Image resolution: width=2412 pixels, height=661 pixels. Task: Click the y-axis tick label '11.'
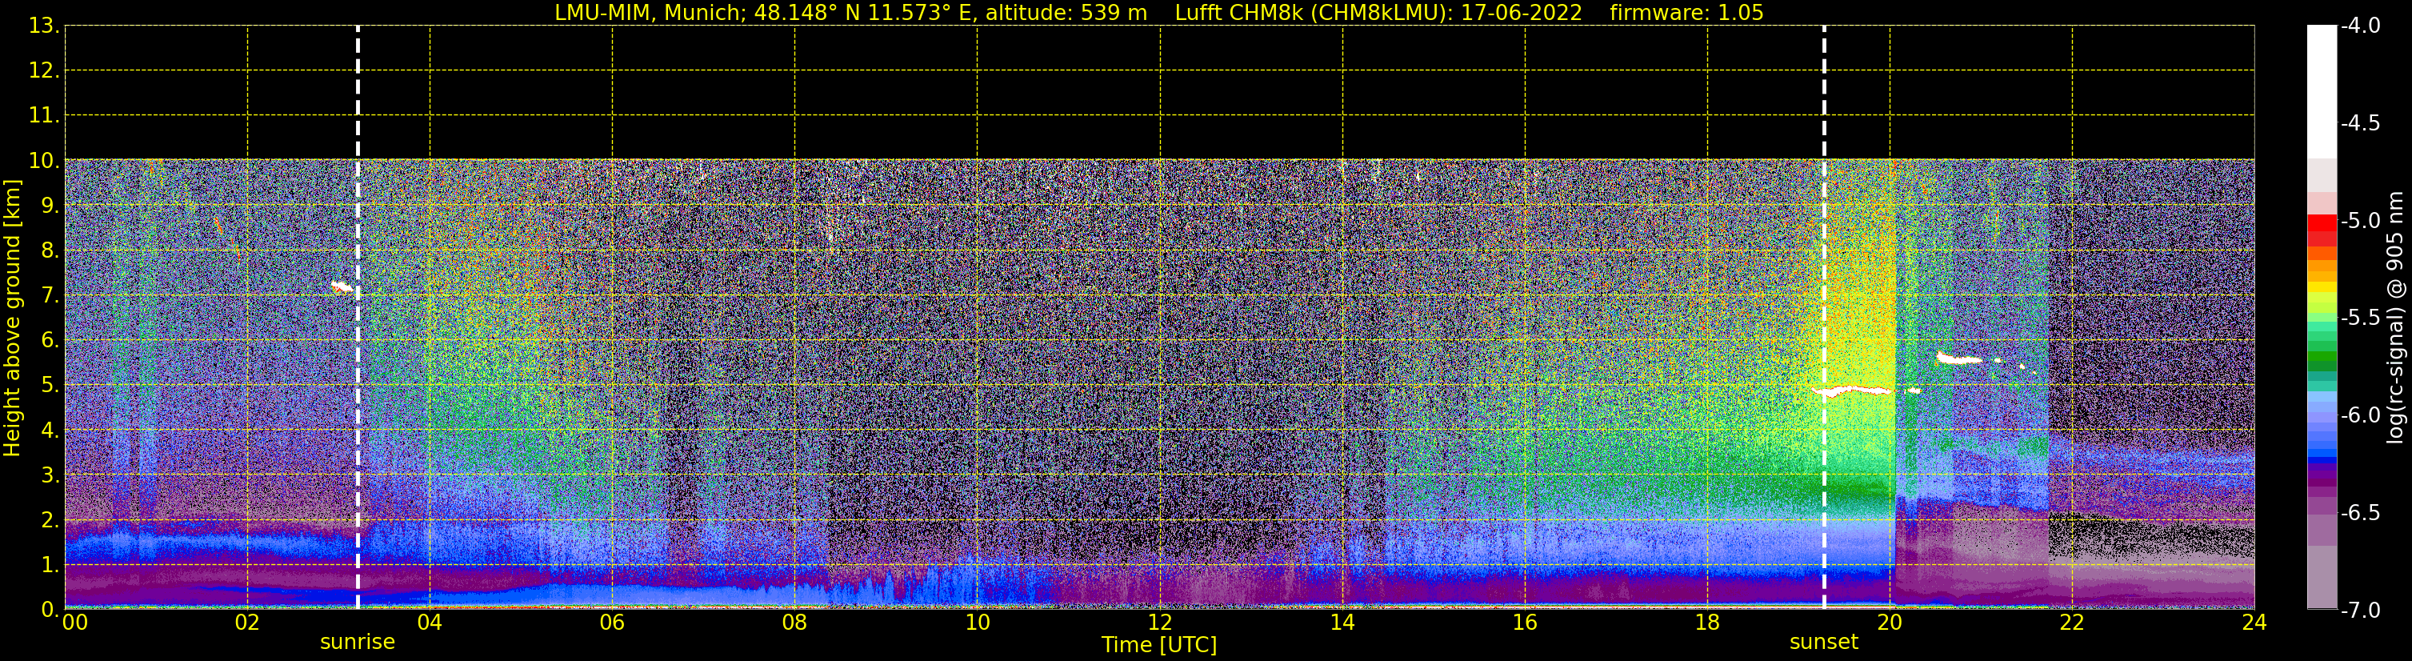click(44, 115)
